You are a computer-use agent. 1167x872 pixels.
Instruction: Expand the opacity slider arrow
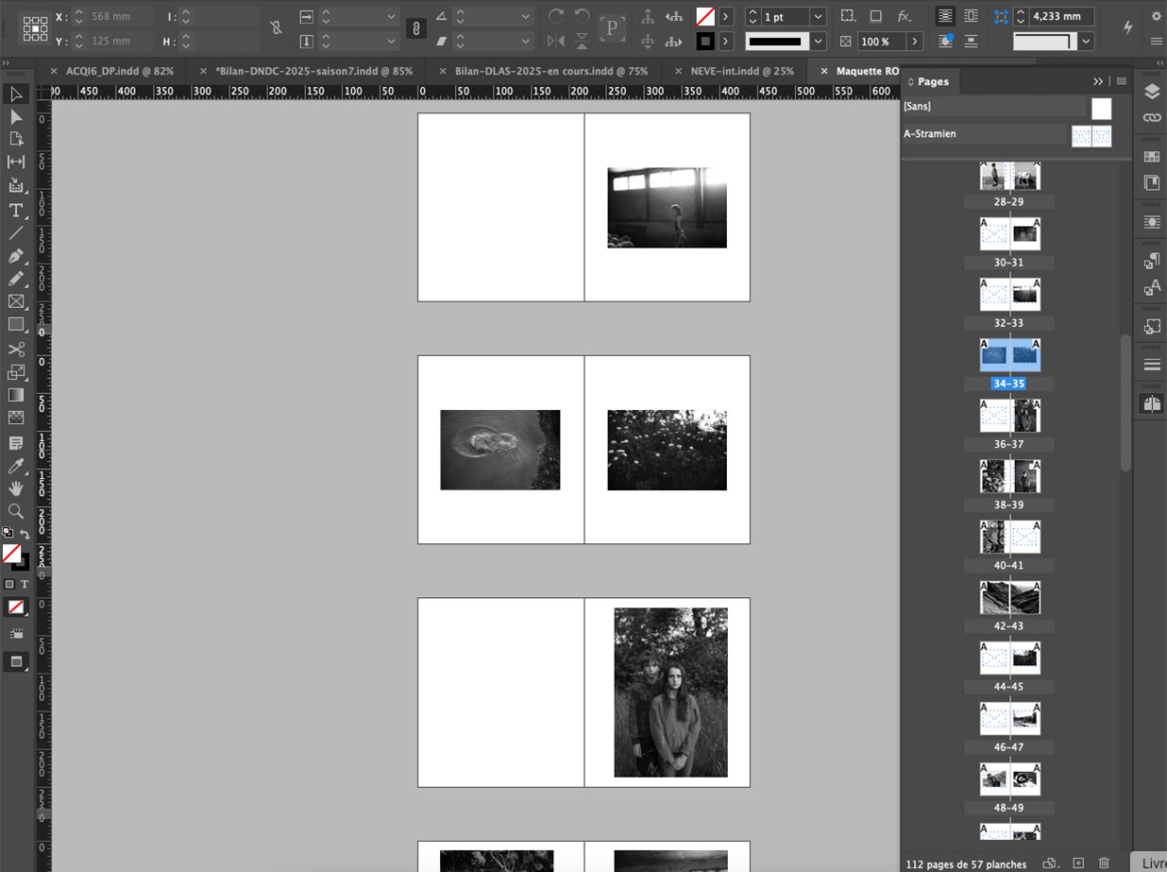[915, 42]
